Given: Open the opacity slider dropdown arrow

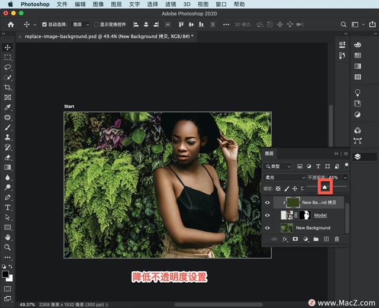Looking at the screenshot, I should point(345,178).
